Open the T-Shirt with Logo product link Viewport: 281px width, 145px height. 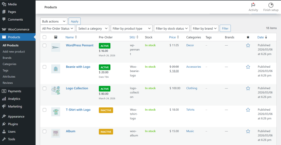(x=78, y=110)
